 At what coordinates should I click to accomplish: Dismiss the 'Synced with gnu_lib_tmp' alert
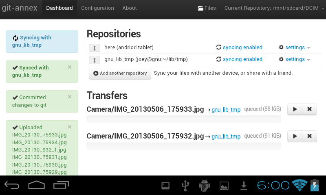tap(69, 67)
